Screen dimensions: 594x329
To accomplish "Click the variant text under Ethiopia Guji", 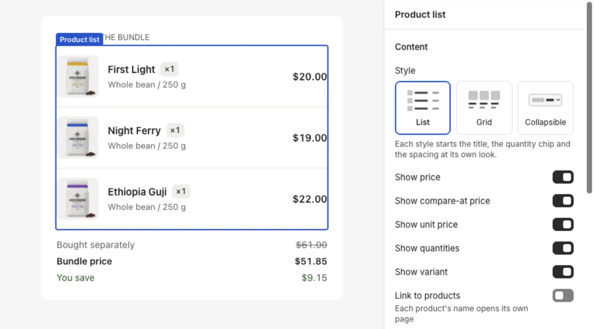I will tap(147, 207).
